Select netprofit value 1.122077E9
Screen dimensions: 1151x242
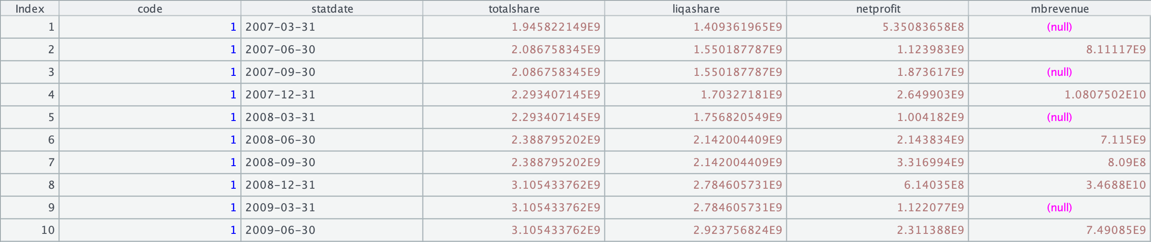(x=878, y=208)
